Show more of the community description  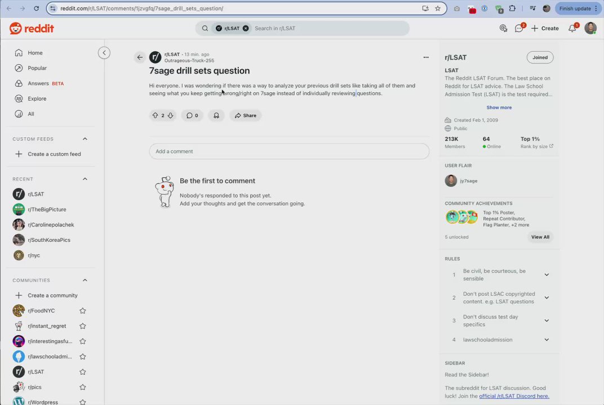click(x=499, y=107)
